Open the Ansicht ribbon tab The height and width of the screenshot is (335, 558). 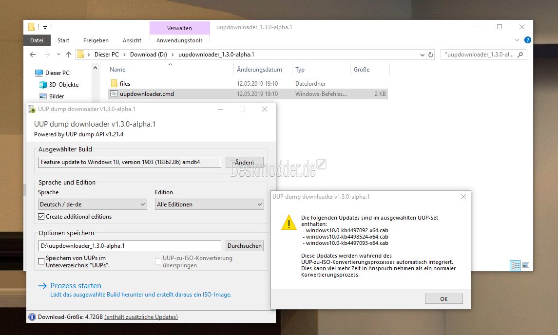[x=132, y=40]
